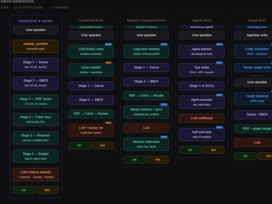The image size is (272, 204).
Task: Click NEW badge on Long-term memory node
Action: [x=164, y=44]
